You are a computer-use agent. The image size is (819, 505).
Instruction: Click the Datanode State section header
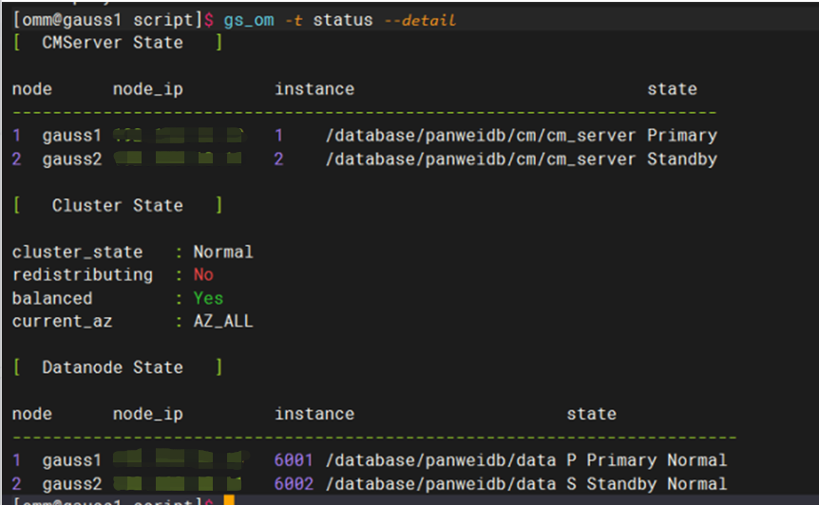(x=112, y=367)
